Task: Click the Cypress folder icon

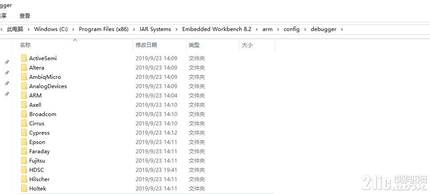Action: 24,132
